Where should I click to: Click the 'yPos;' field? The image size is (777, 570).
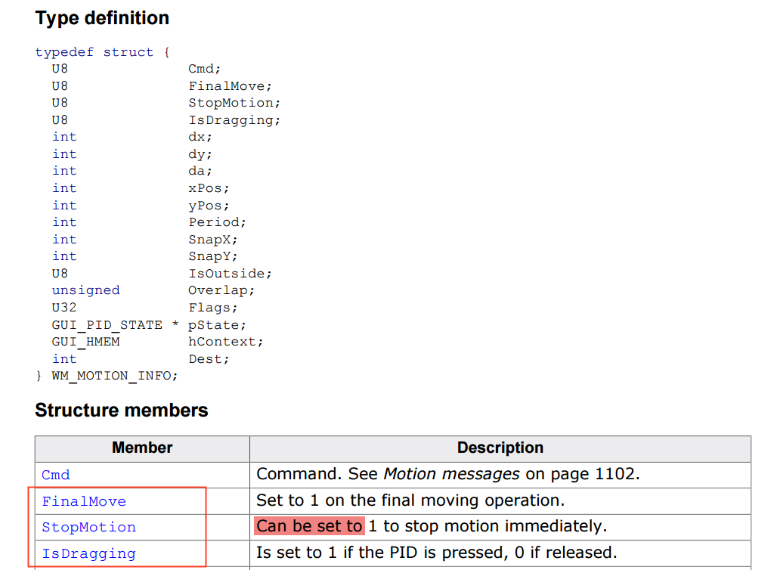pyautogui.click(x=209, y=205)
